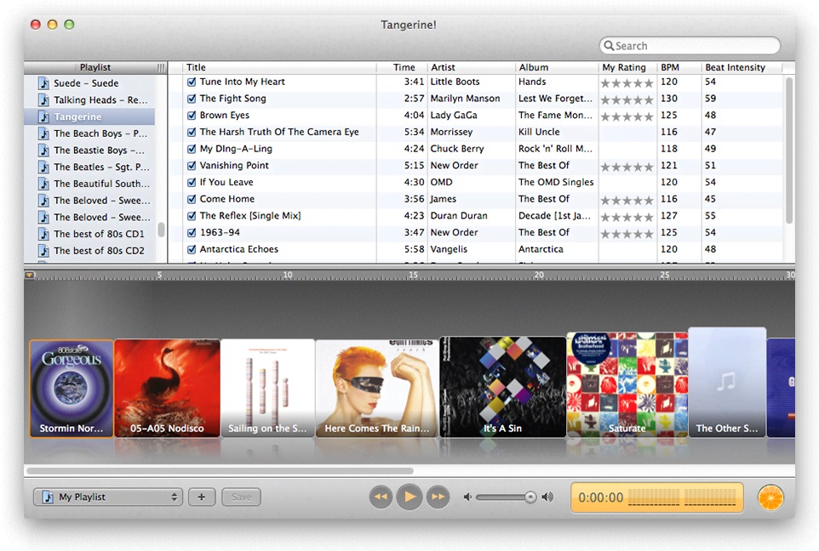Click the music note icon beside Suede - Suede

click(x=44, y=83)
